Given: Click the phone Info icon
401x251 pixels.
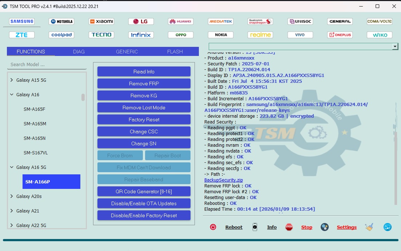Looking at the screenshot, I should (x=255, y=227).
